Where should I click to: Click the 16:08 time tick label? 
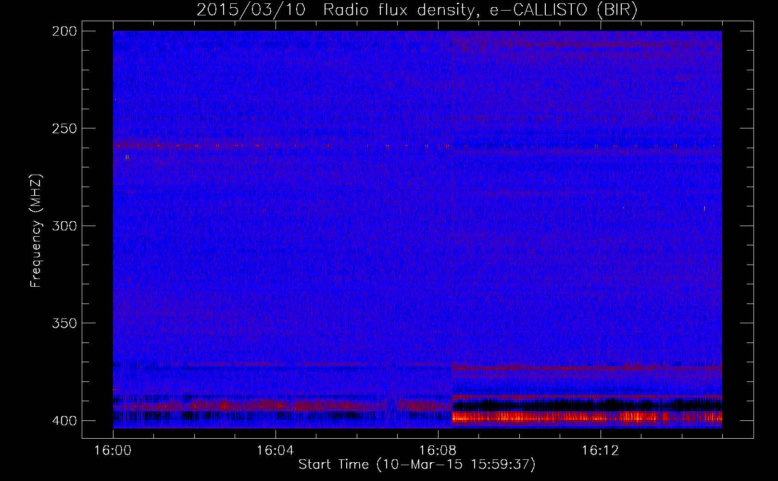[x=438, y=451]
